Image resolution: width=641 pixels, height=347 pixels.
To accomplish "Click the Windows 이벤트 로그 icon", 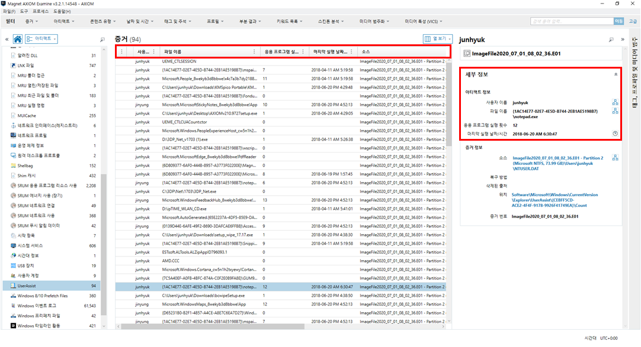I will click(x=13, y=306).
